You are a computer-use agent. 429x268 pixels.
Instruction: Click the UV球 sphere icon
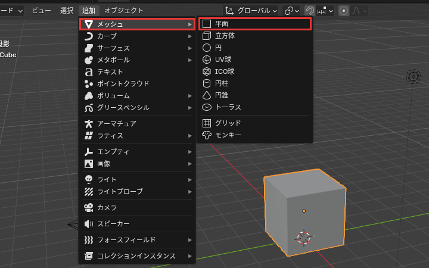point(207,60)
